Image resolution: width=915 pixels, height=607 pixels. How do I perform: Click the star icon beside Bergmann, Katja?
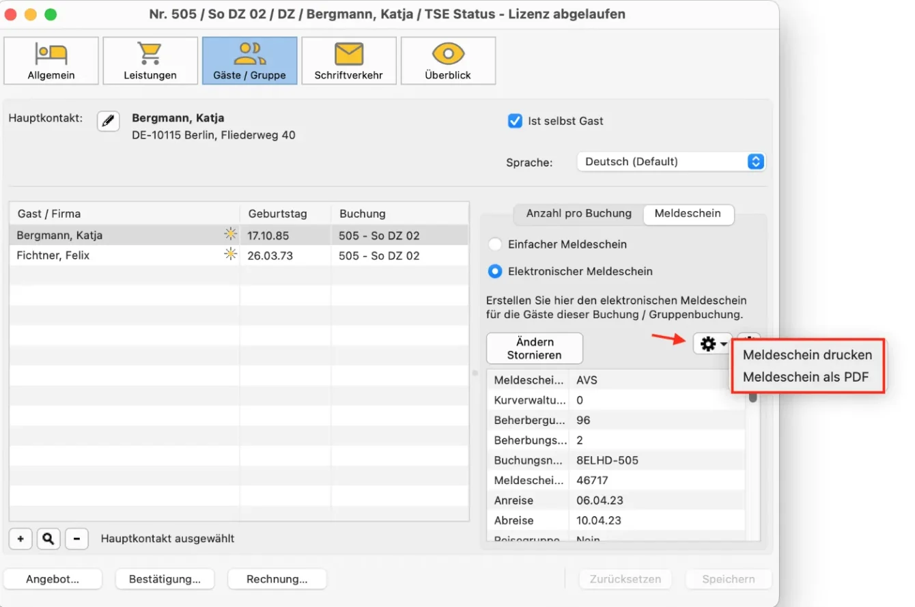(231, 234)
